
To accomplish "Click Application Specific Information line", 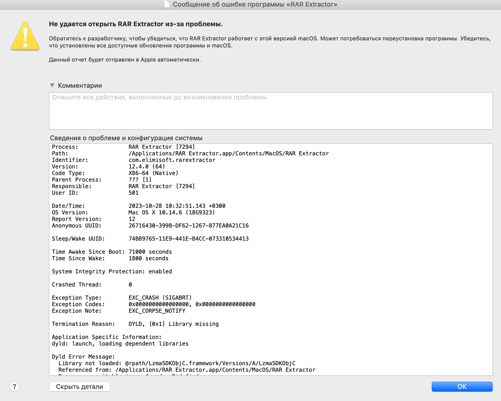I will point(107,337).
